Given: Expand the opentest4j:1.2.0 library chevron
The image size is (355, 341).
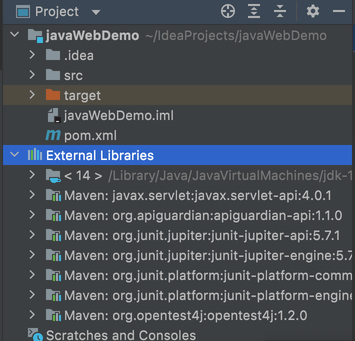Looking at the screenshot, I should (x=32, y=314).
